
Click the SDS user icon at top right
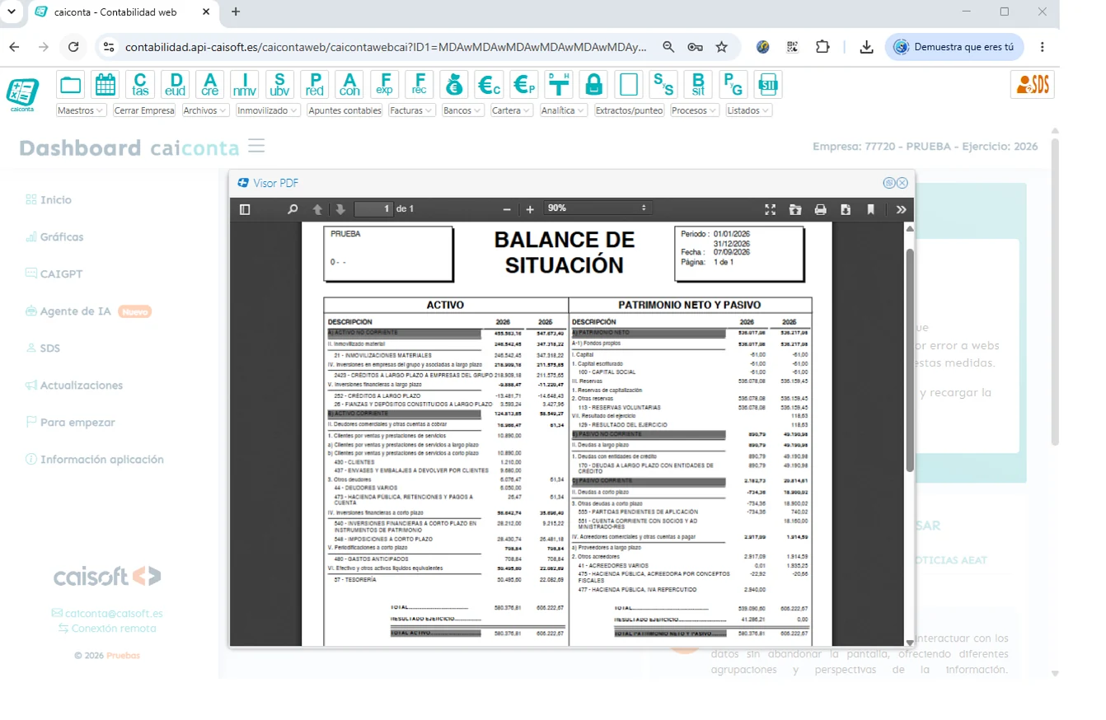(x=1032, y=84)
